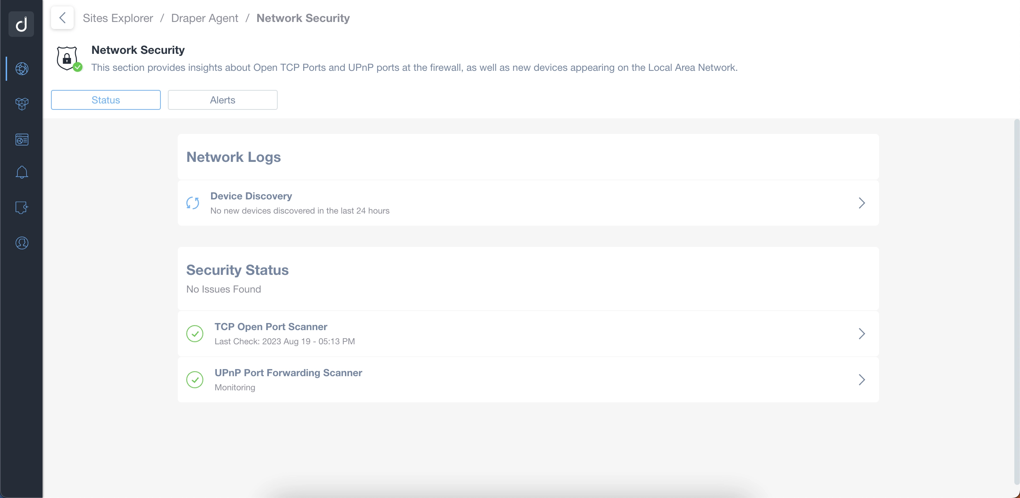Open the cubes Apps icon in sidebar
Viewport: 1020px width, 498px height.
click(22, 104)
